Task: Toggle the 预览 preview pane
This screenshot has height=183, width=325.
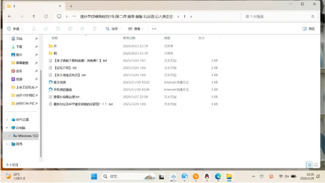Action: (309, 29)
